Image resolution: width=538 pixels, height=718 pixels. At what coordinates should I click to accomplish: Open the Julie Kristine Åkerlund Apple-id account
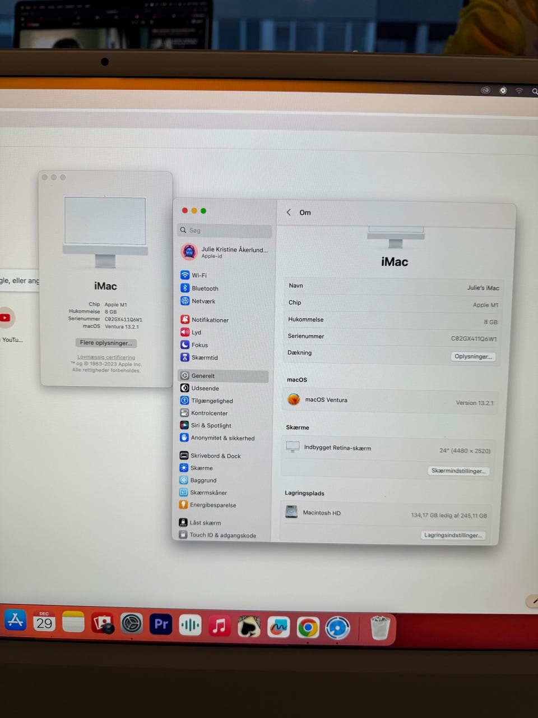(x=224, y=252)
